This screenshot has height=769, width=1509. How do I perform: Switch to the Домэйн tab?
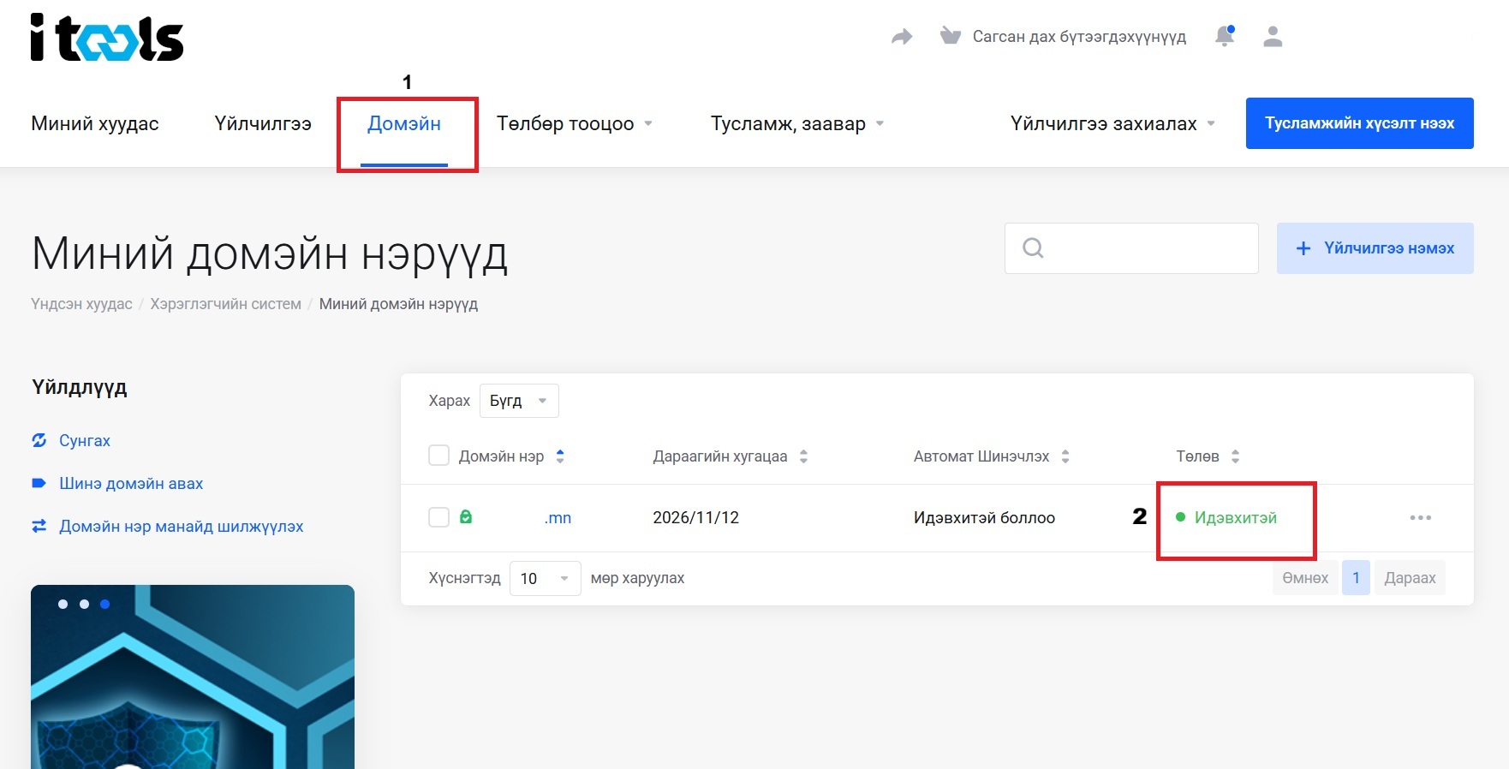click(x=404, y=124)
